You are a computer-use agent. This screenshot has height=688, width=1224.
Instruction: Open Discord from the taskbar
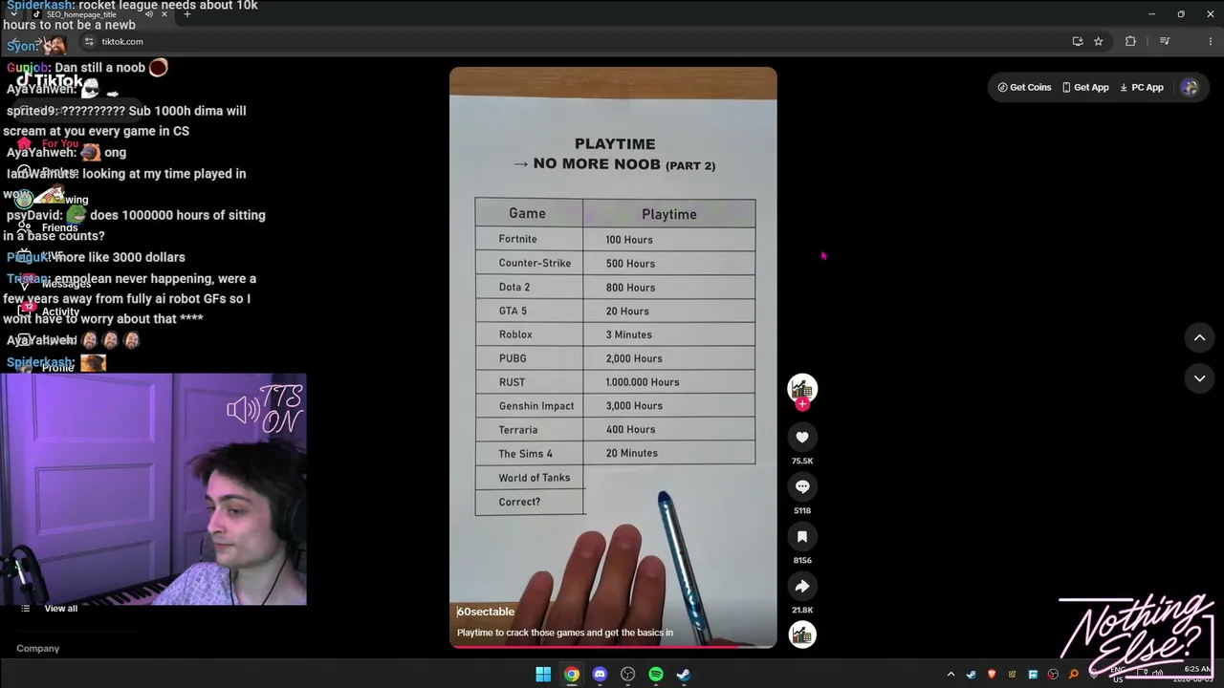(600, 675)
